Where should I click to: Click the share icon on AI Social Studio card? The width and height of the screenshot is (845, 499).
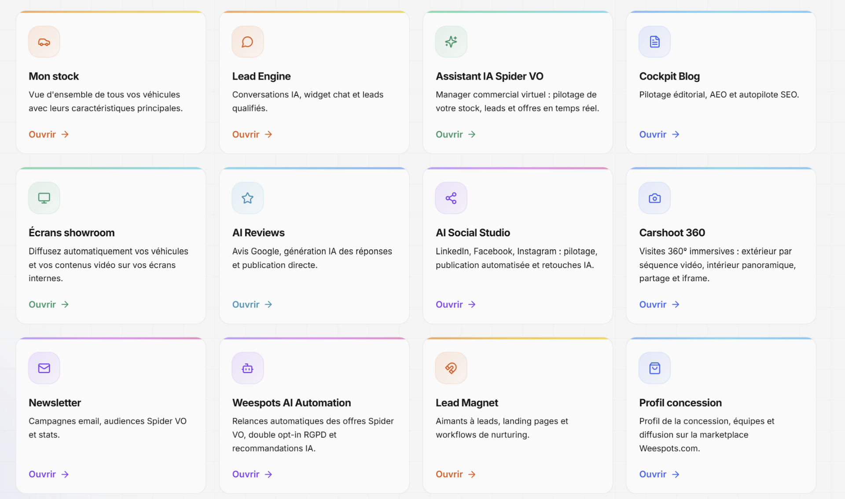(x=451, y=198)
